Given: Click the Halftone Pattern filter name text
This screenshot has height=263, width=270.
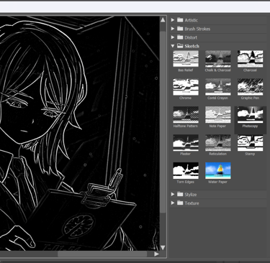Looking at the screenshot, I should [186, 126].
